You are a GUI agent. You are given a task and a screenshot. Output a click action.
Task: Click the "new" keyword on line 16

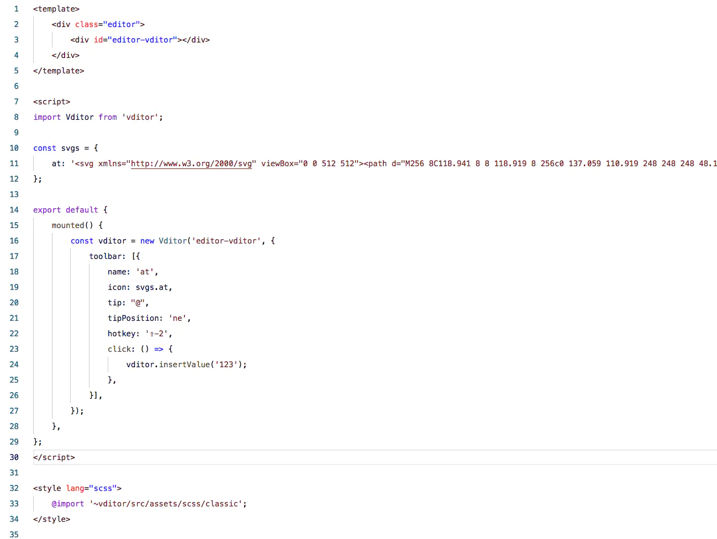(x=147, y=241)
